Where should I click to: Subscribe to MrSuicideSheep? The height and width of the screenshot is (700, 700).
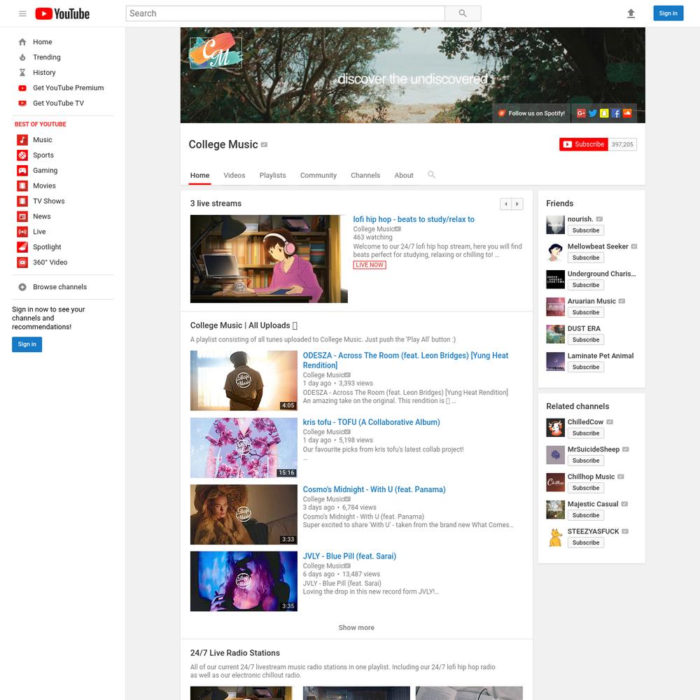point(586,461)
